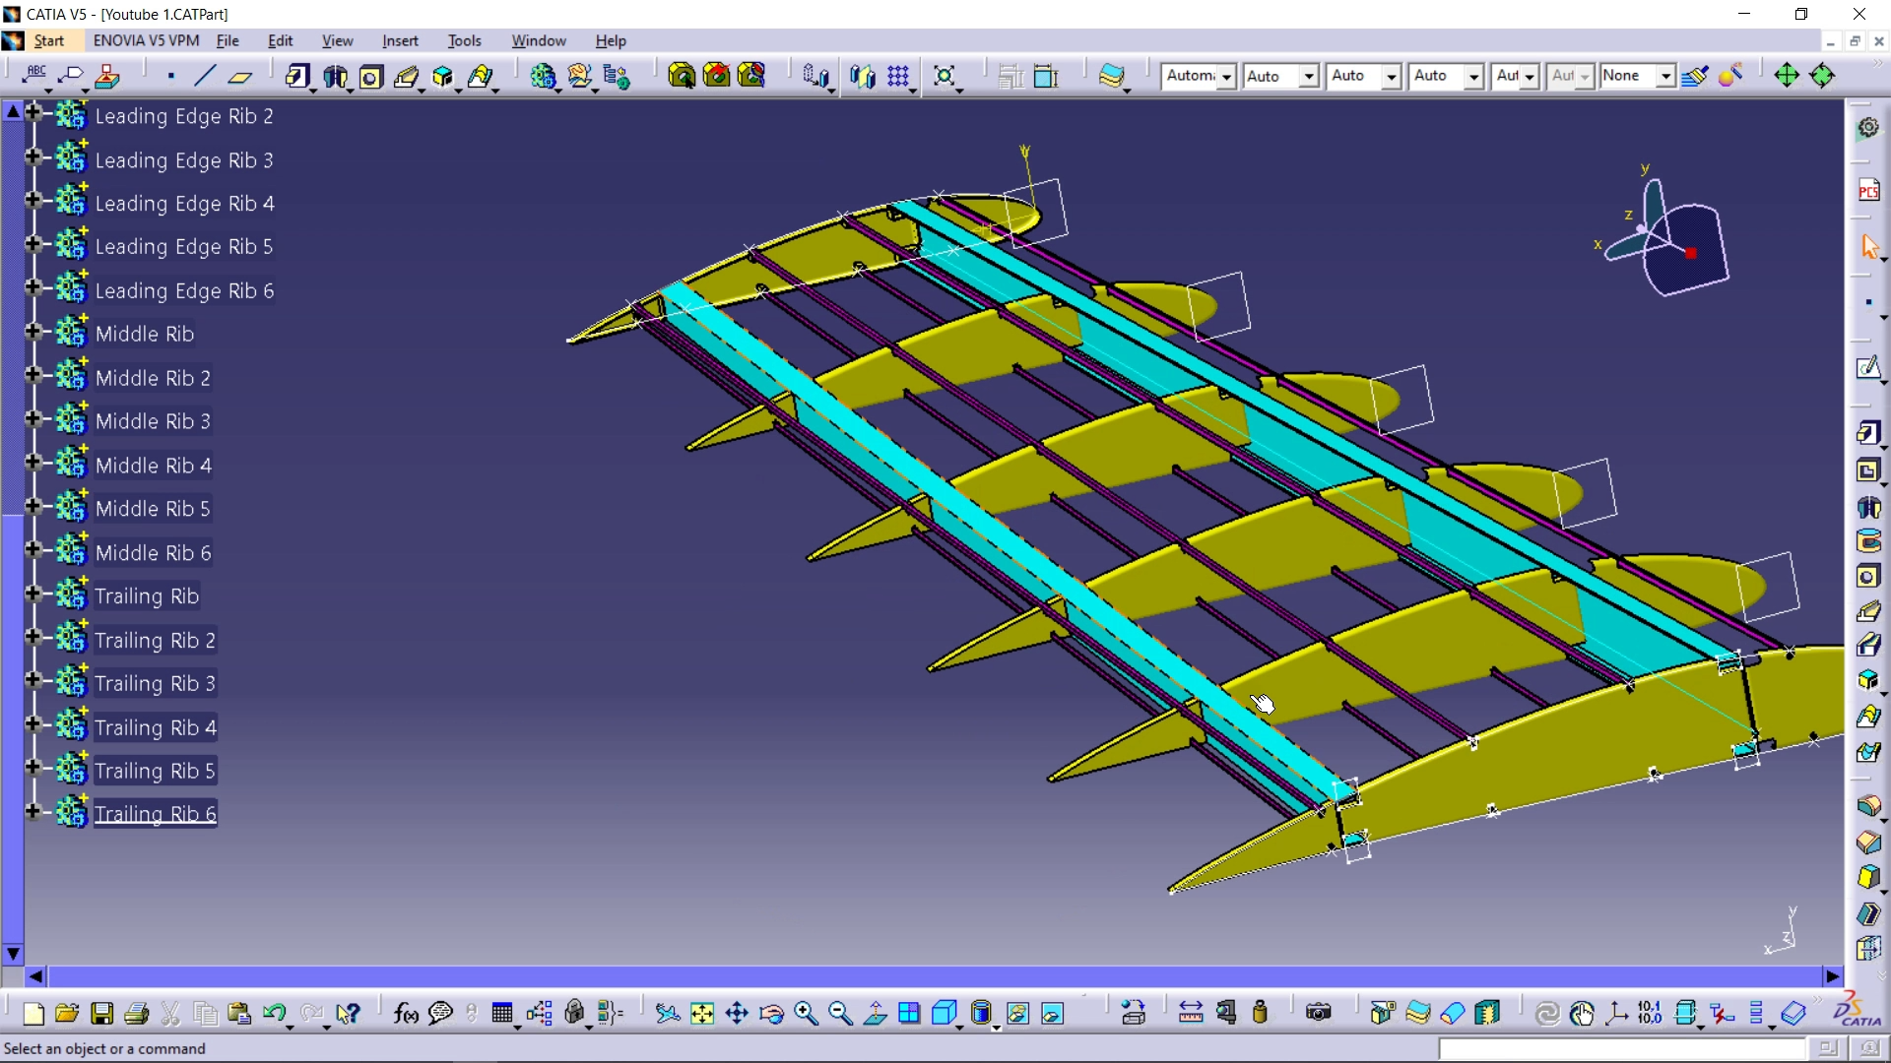Expand the Trailing Rib 6 node

33,812
